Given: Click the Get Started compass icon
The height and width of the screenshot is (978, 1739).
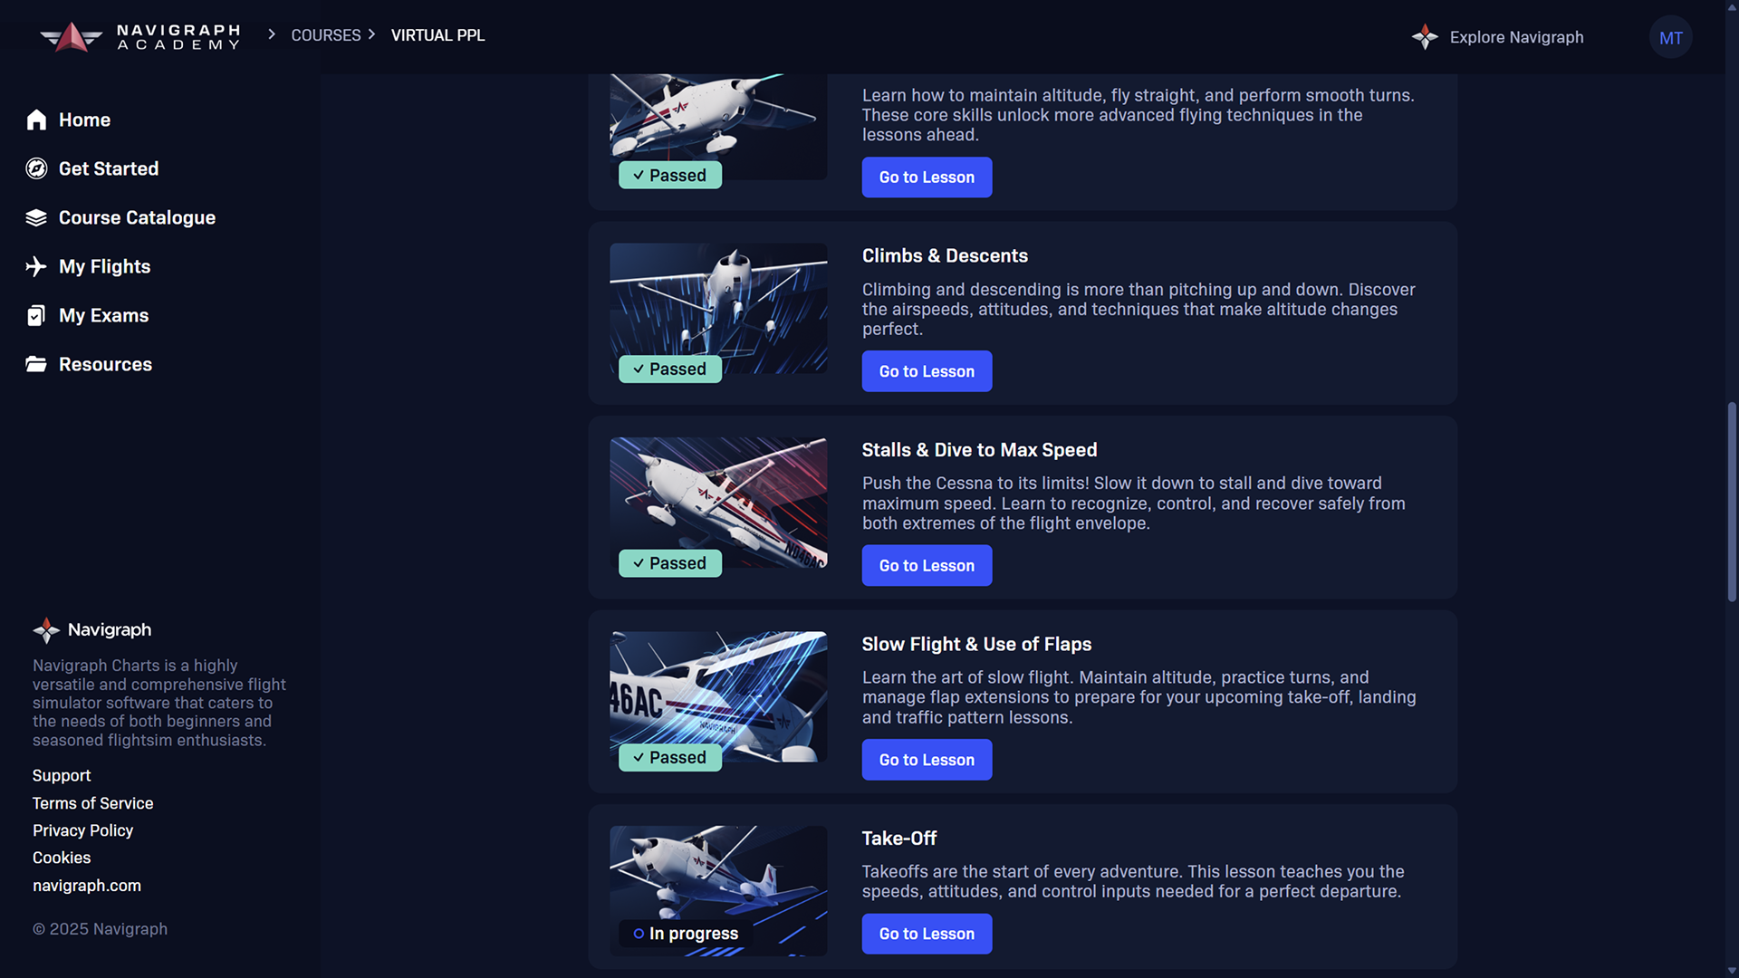Looking at the screenshot, I should tap(36, 168).
